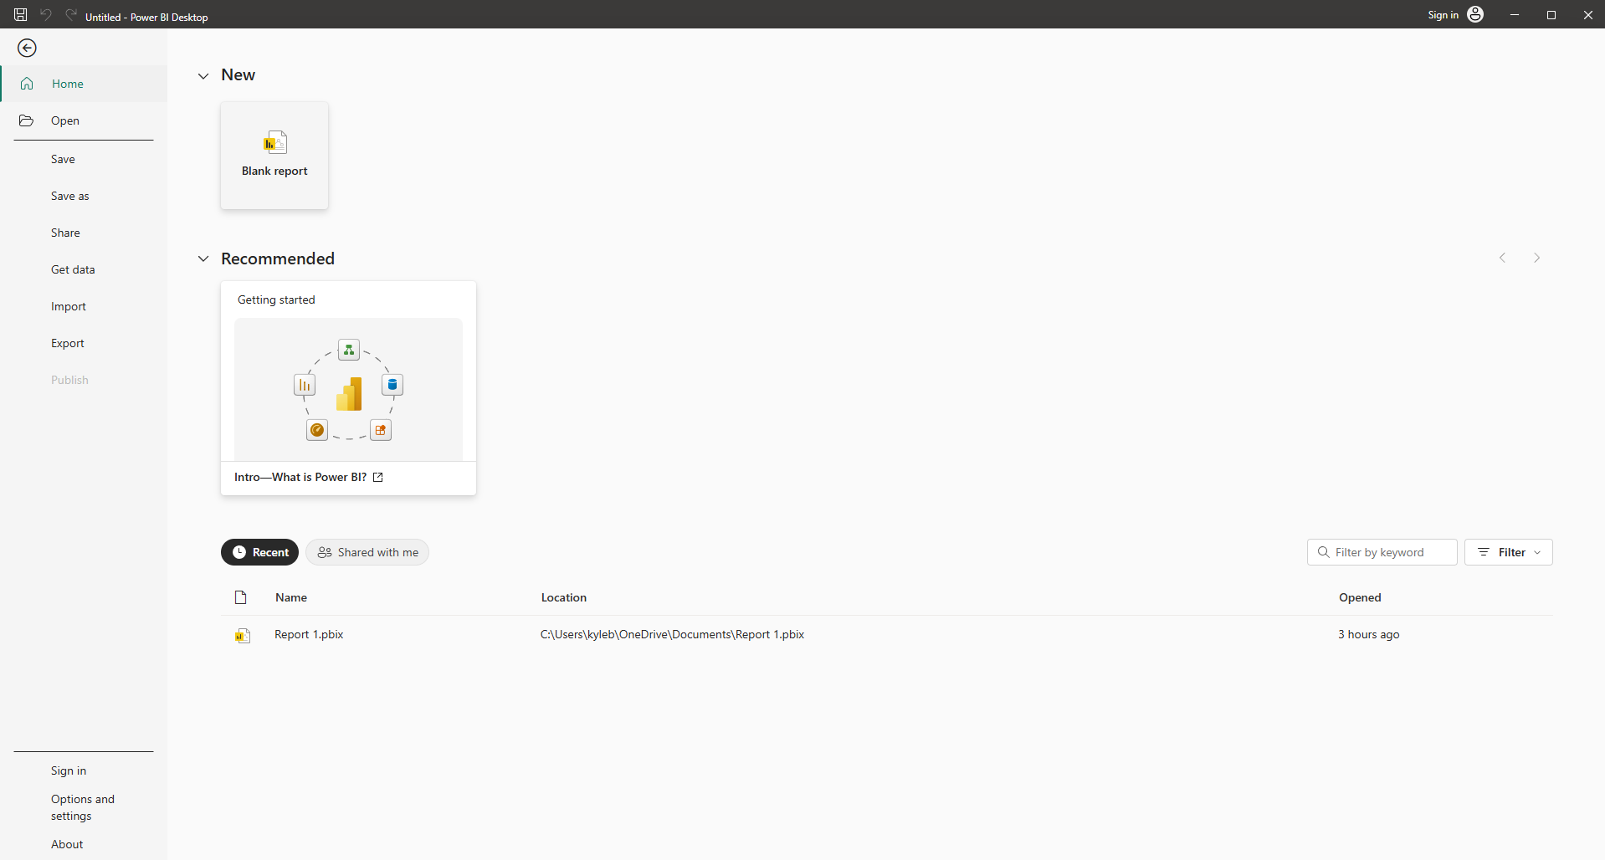Select Save in the sidebar
The width and height of the screenshot is (1605, 860).
(63, 159)
